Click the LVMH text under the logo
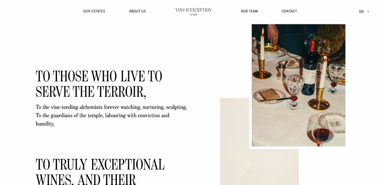 pos(194,14)
